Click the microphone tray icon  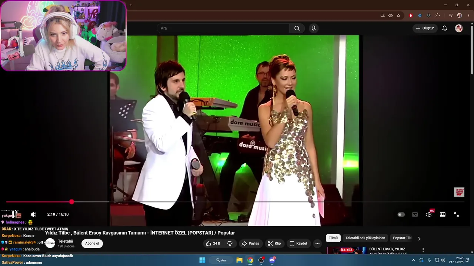pos(429,260)
